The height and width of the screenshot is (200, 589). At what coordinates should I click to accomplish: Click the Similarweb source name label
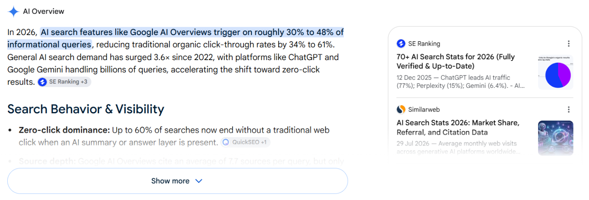[x=424, y=109]
